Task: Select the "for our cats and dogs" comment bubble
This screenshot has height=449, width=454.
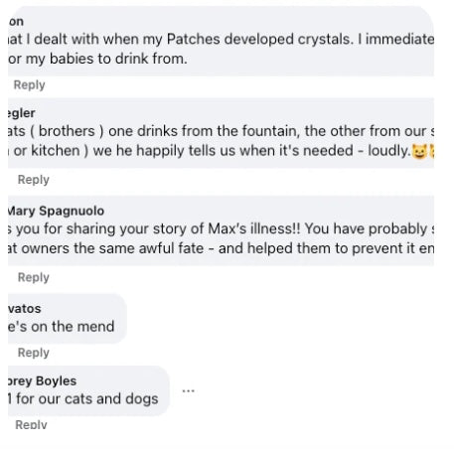Action: [x=88, y=391]
